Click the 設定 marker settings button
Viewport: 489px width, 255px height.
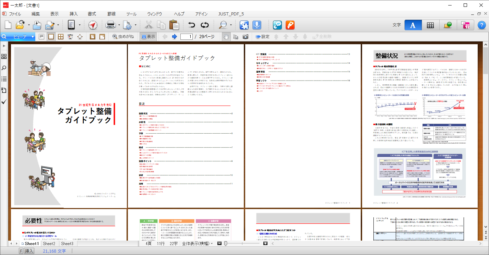click(x=262, y=37)
